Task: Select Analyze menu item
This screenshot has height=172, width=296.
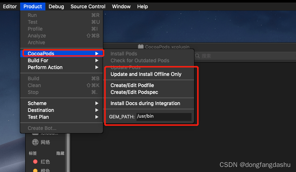Action: click(62, 36)
